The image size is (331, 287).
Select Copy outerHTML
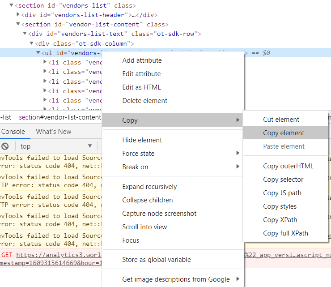288,166
